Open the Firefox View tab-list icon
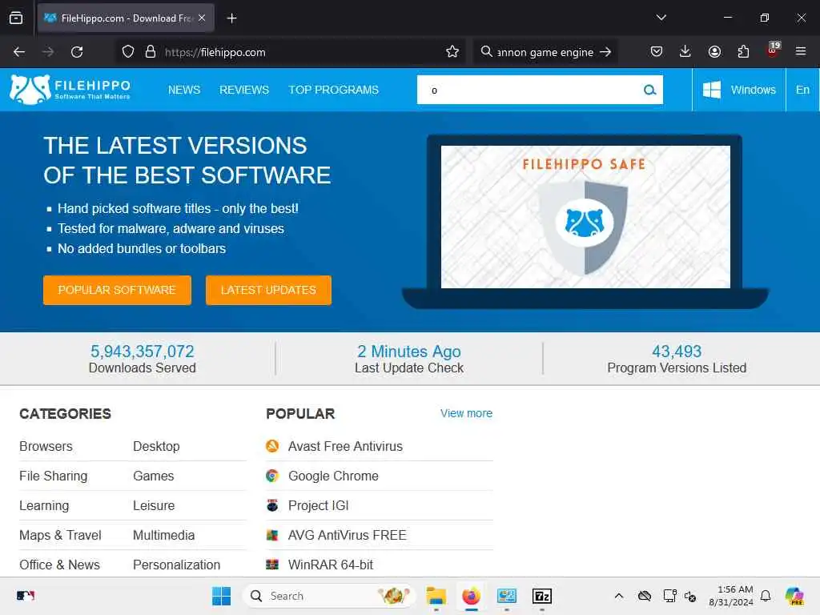Screen dimensions: 820x615 click(16, 18)
